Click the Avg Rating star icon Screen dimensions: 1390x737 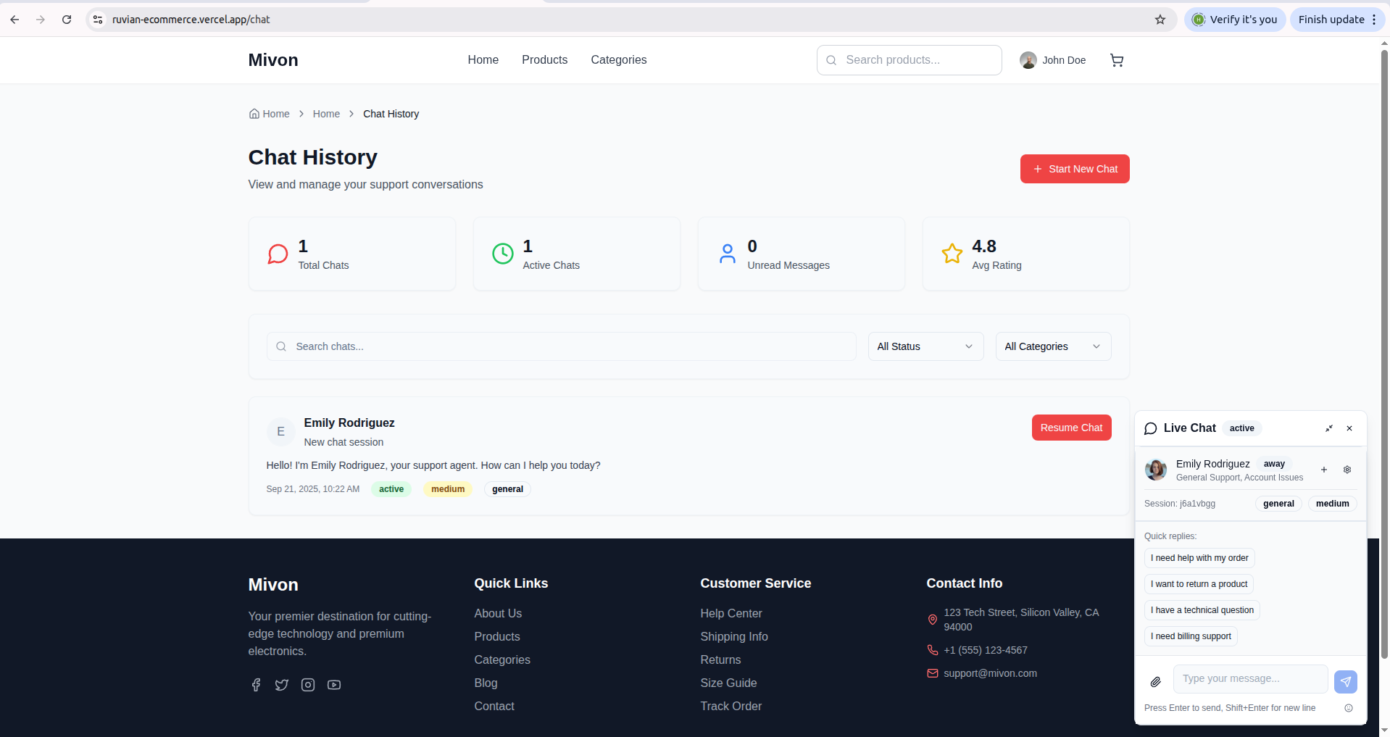pos(952,254)
